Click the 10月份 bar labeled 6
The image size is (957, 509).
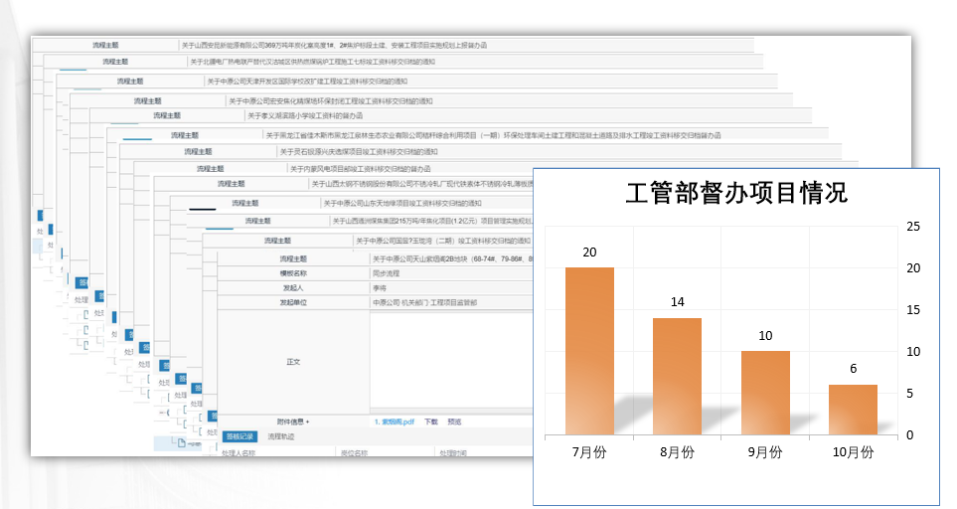point(853,410)
